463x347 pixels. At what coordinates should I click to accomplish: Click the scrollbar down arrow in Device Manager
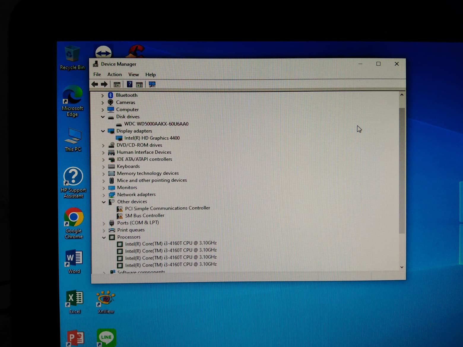tap(402, 267)
